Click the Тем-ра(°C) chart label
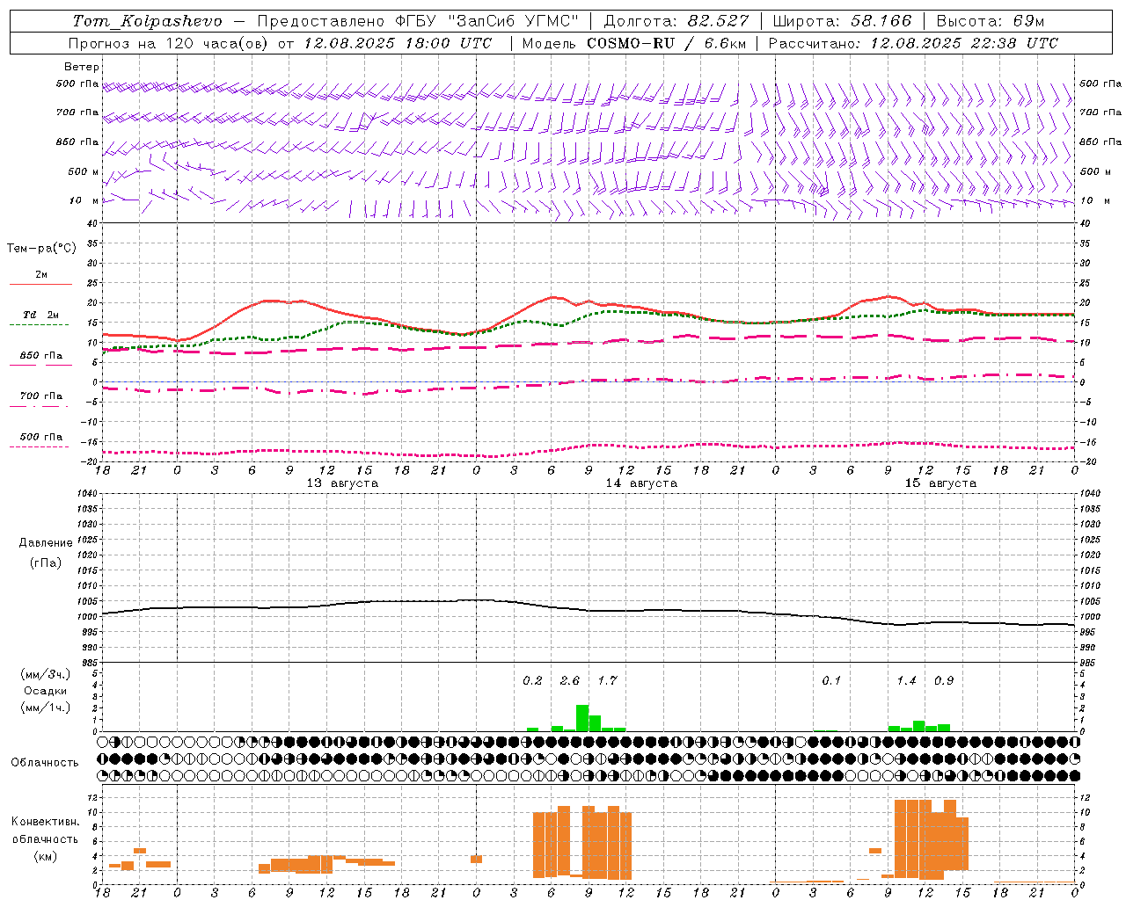Screen dimensions: 1126x900 (41, 249)
